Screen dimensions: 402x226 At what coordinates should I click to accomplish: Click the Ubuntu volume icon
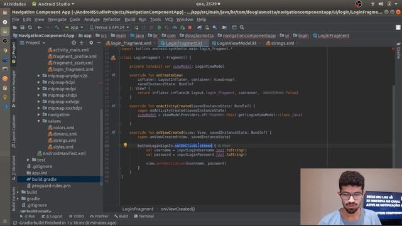[x=381, y=4]
